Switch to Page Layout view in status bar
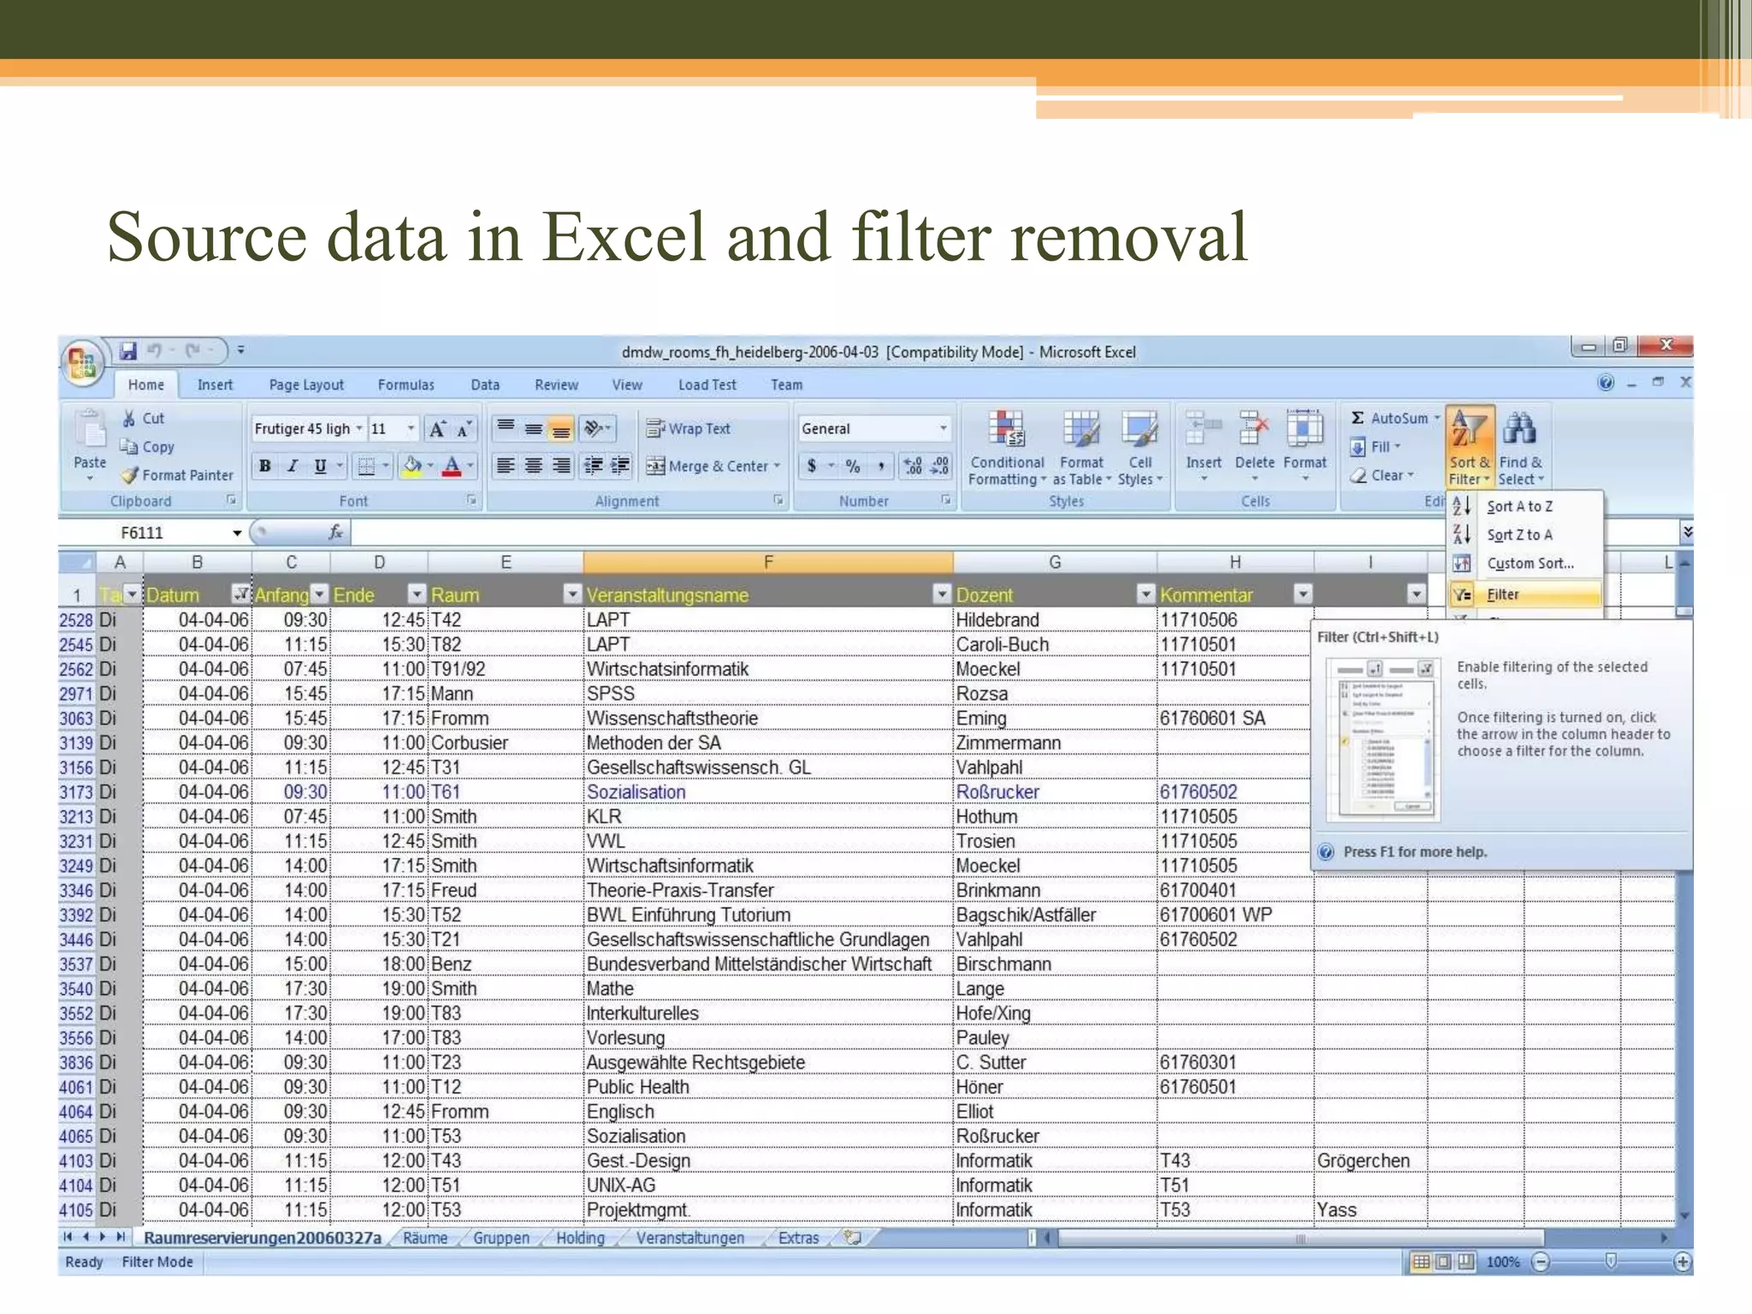 (x=1443, y=1262)
